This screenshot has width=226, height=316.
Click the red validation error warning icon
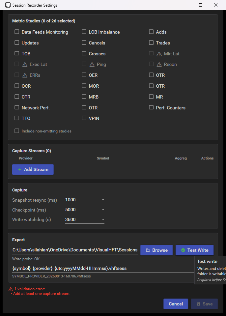[11, 289]
